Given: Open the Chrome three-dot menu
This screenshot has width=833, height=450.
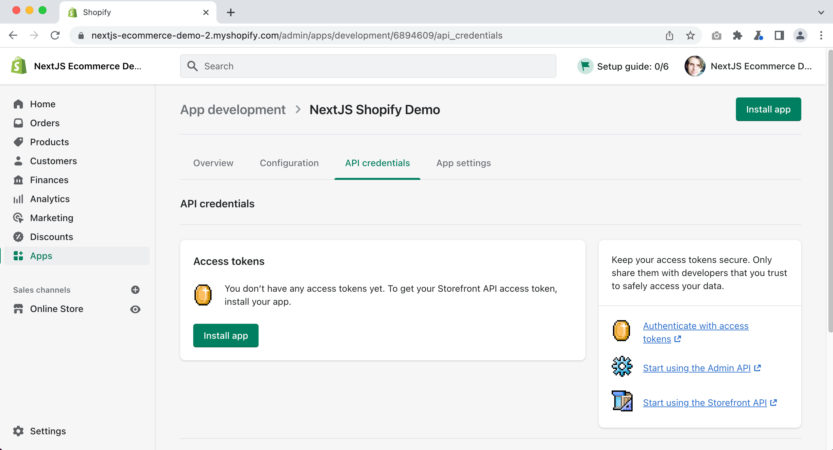Looking at the screenshot, I should point(821,35).
